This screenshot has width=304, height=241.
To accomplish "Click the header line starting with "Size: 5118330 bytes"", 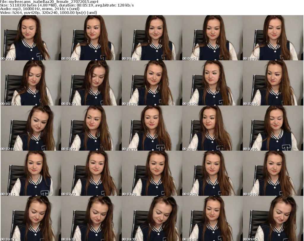I will point(67,5).
